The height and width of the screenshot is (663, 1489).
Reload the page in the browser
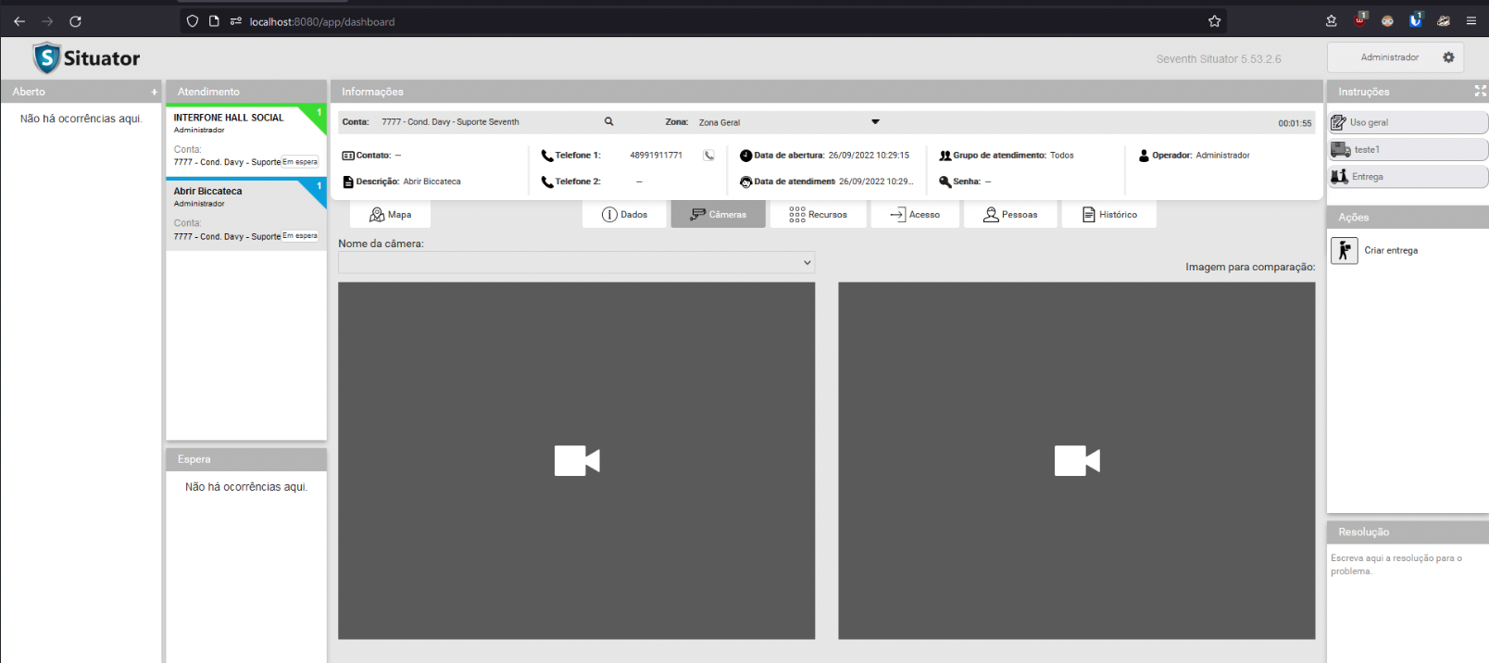pyautogui.click(x=76, y=21)
